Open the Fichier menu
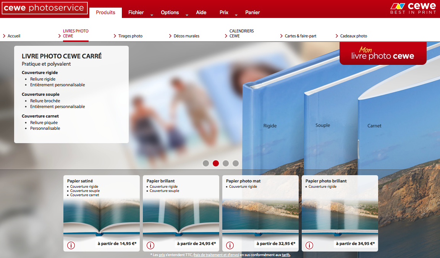Image resolution: width=440 pixels, height=258 pixels. pos(136,12)
